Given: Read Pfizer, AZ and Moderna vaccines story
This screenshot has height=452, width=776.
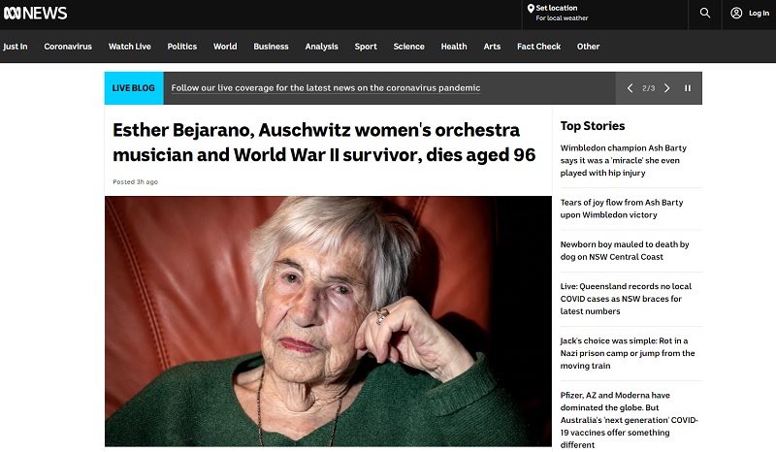Looking at the screenshot, I should [x=629, y=420].
